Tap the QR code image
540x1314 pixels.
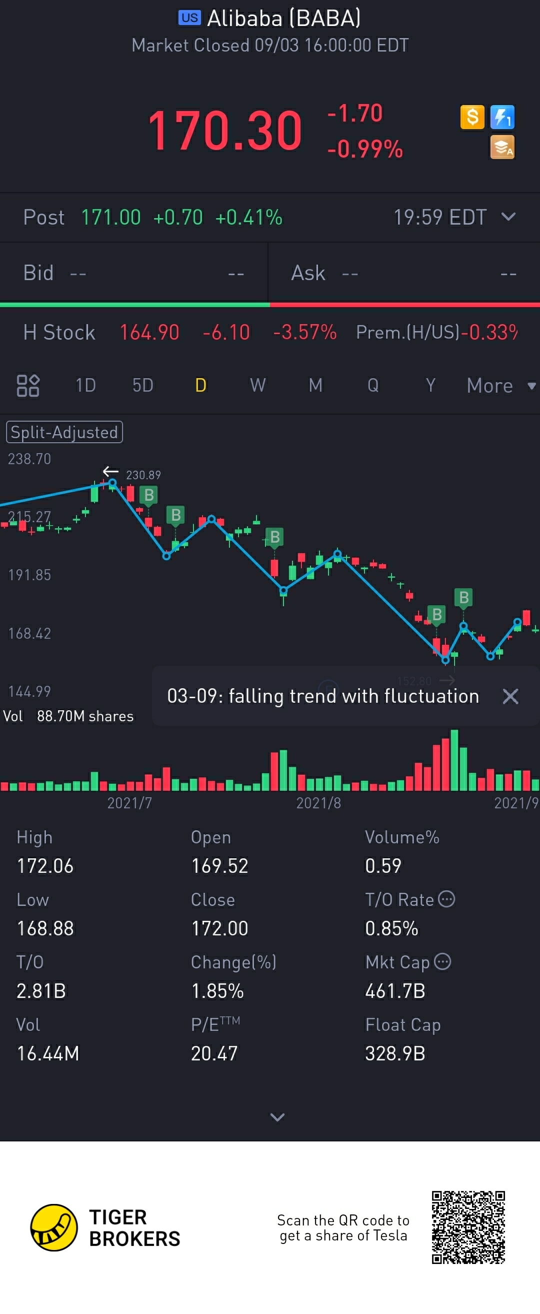[x=468, y=1227]
